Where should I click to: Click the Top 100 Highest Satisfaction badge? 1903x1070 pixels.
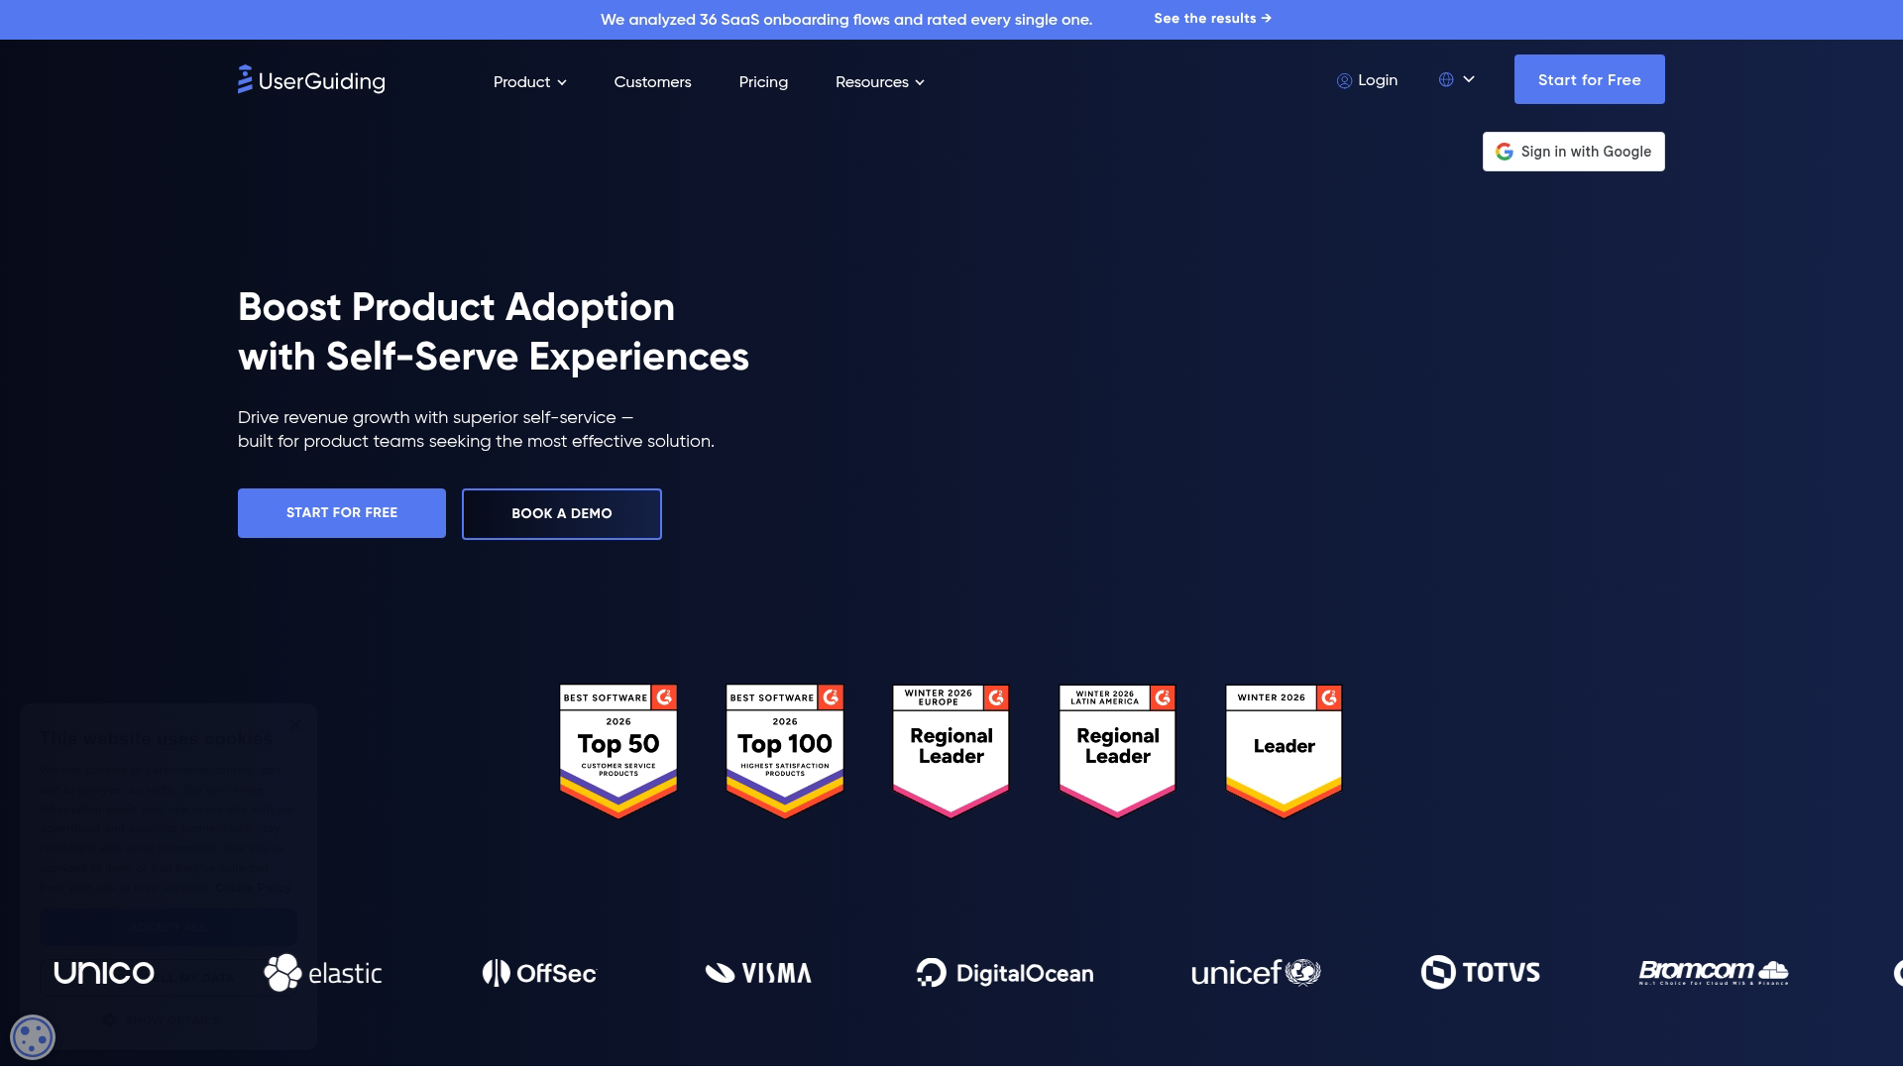pos(785,750)
